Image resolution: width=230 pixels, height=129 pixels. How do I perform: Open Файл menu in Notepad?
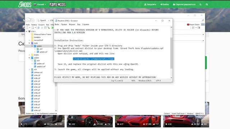pyautogui.click(x=57, y=24)
